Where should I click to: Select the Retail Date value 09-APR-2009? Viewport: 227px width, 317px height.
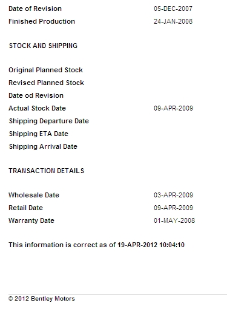pyautogui.click(x=174, y=208)
